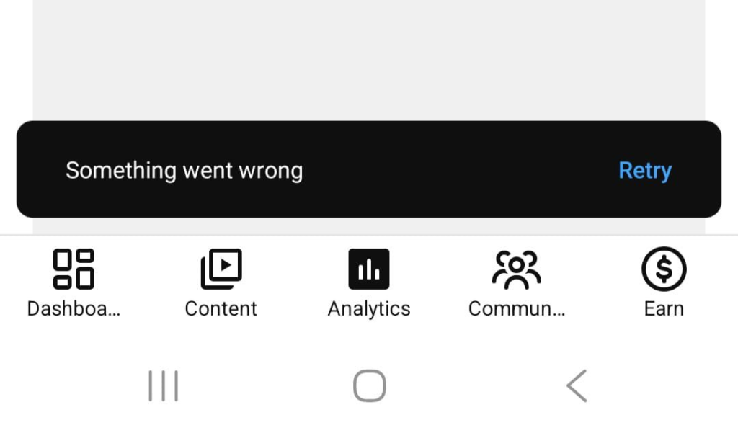Select the Analytics bar chart icon

tap(369, 269)
